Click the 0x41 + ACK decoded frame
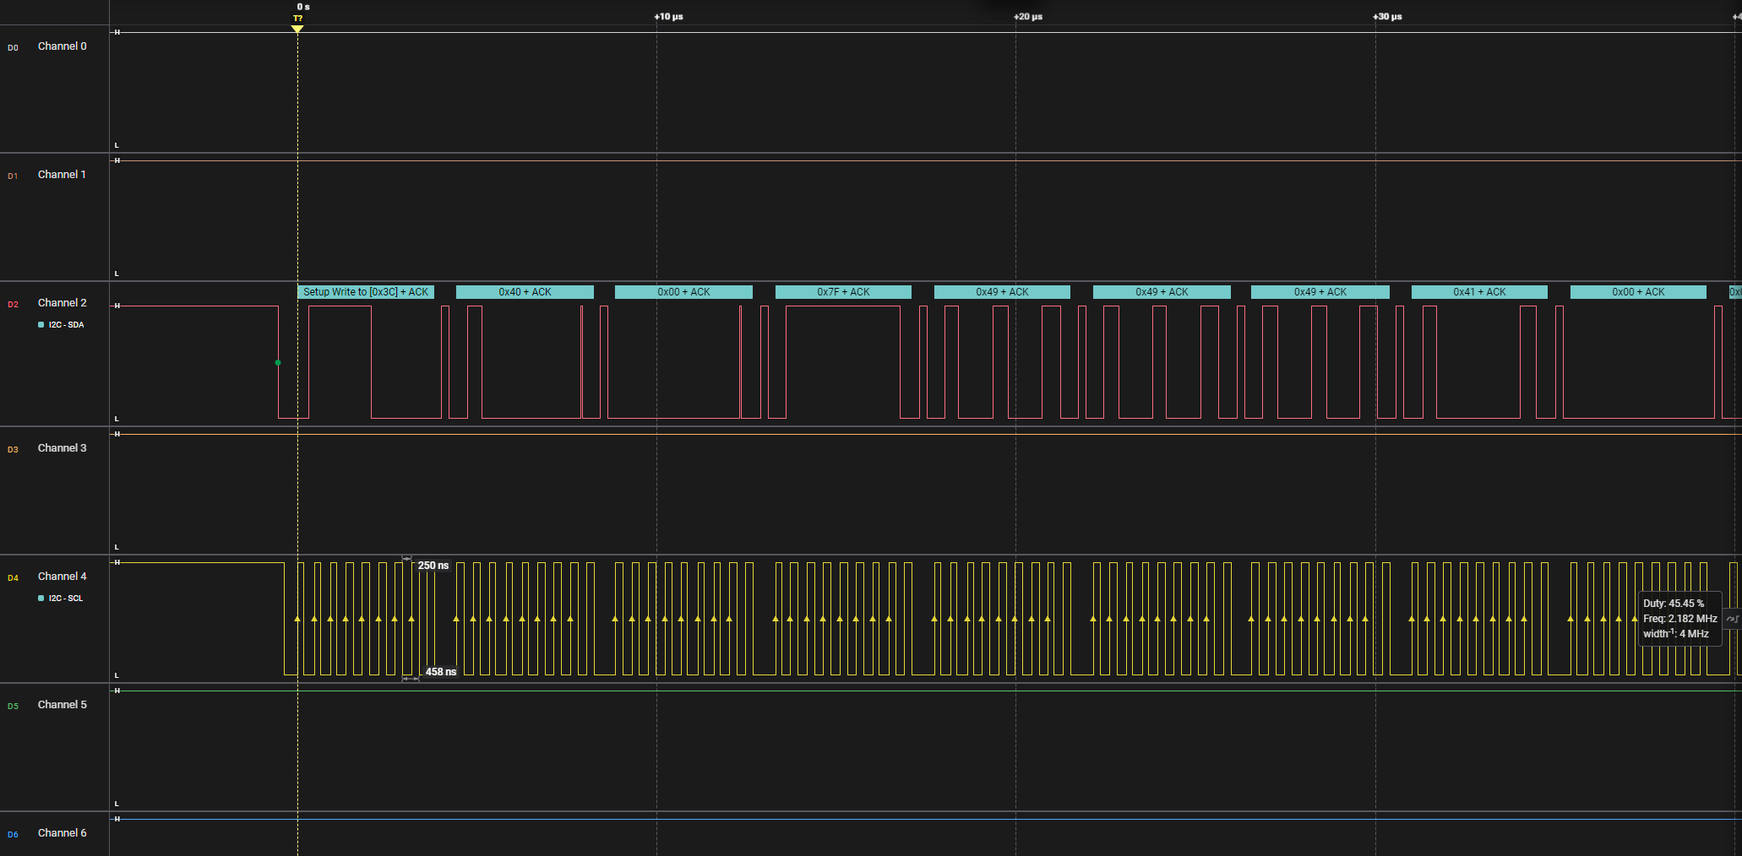The height and width of the screenshot is (856, 1742). pos(1479,292)
